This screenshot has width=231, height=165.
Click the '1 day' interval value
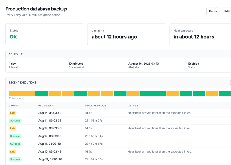12,64
